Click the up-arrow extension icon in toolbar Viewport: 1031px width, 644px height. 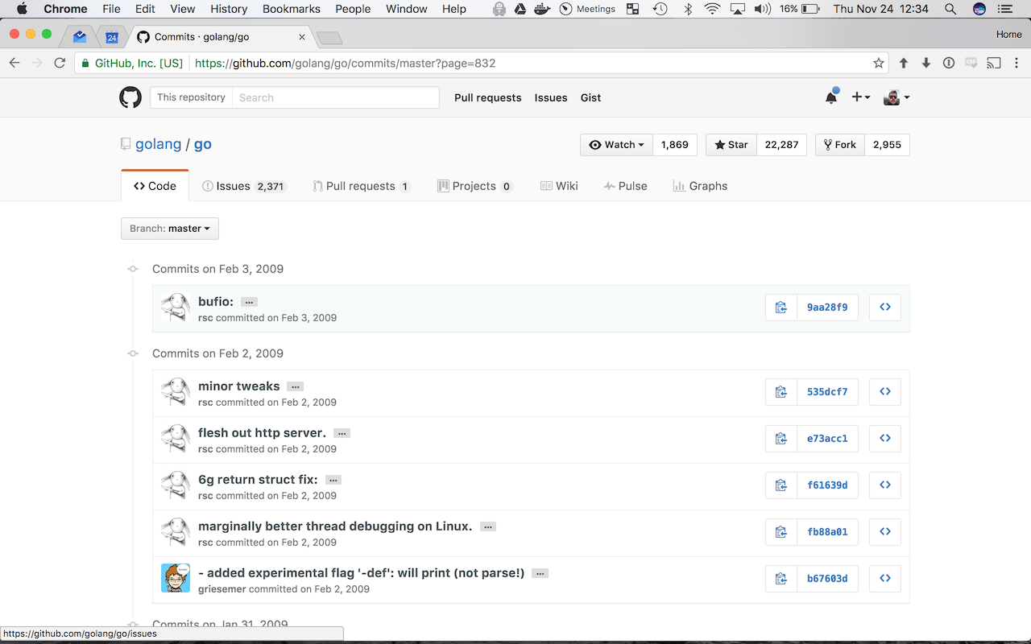904,63
